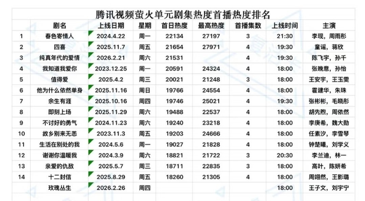Select the date cell 2024.4.22
The height and width of the screenshot is (201, 365).
tap(111, 36)
